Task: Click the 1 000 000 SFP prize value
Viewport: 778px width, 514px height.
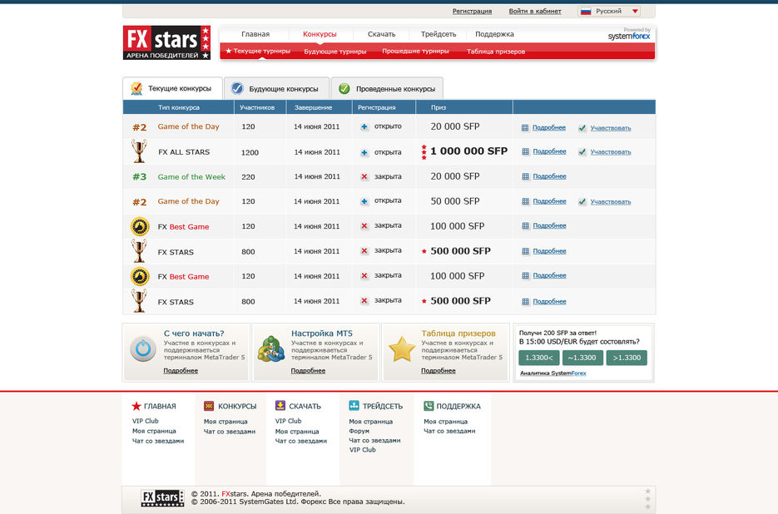Action: (x=469, y=151)
